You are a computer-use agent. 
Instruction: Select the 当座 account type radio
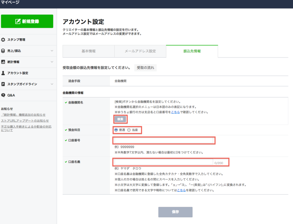pyautogui.click(x=129, y=130)
